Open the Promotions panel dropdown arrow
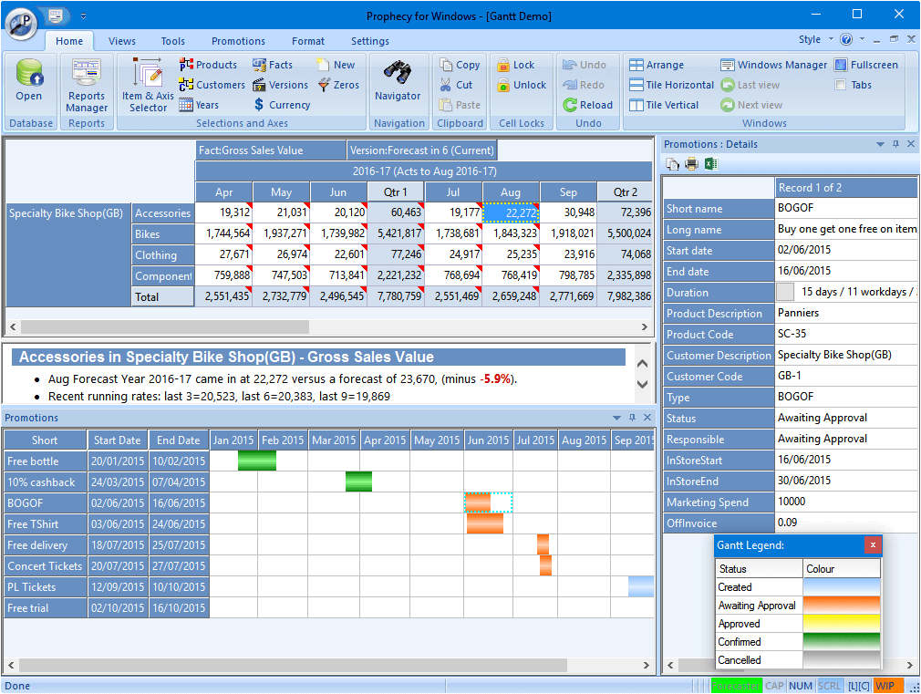 [616, 418]
